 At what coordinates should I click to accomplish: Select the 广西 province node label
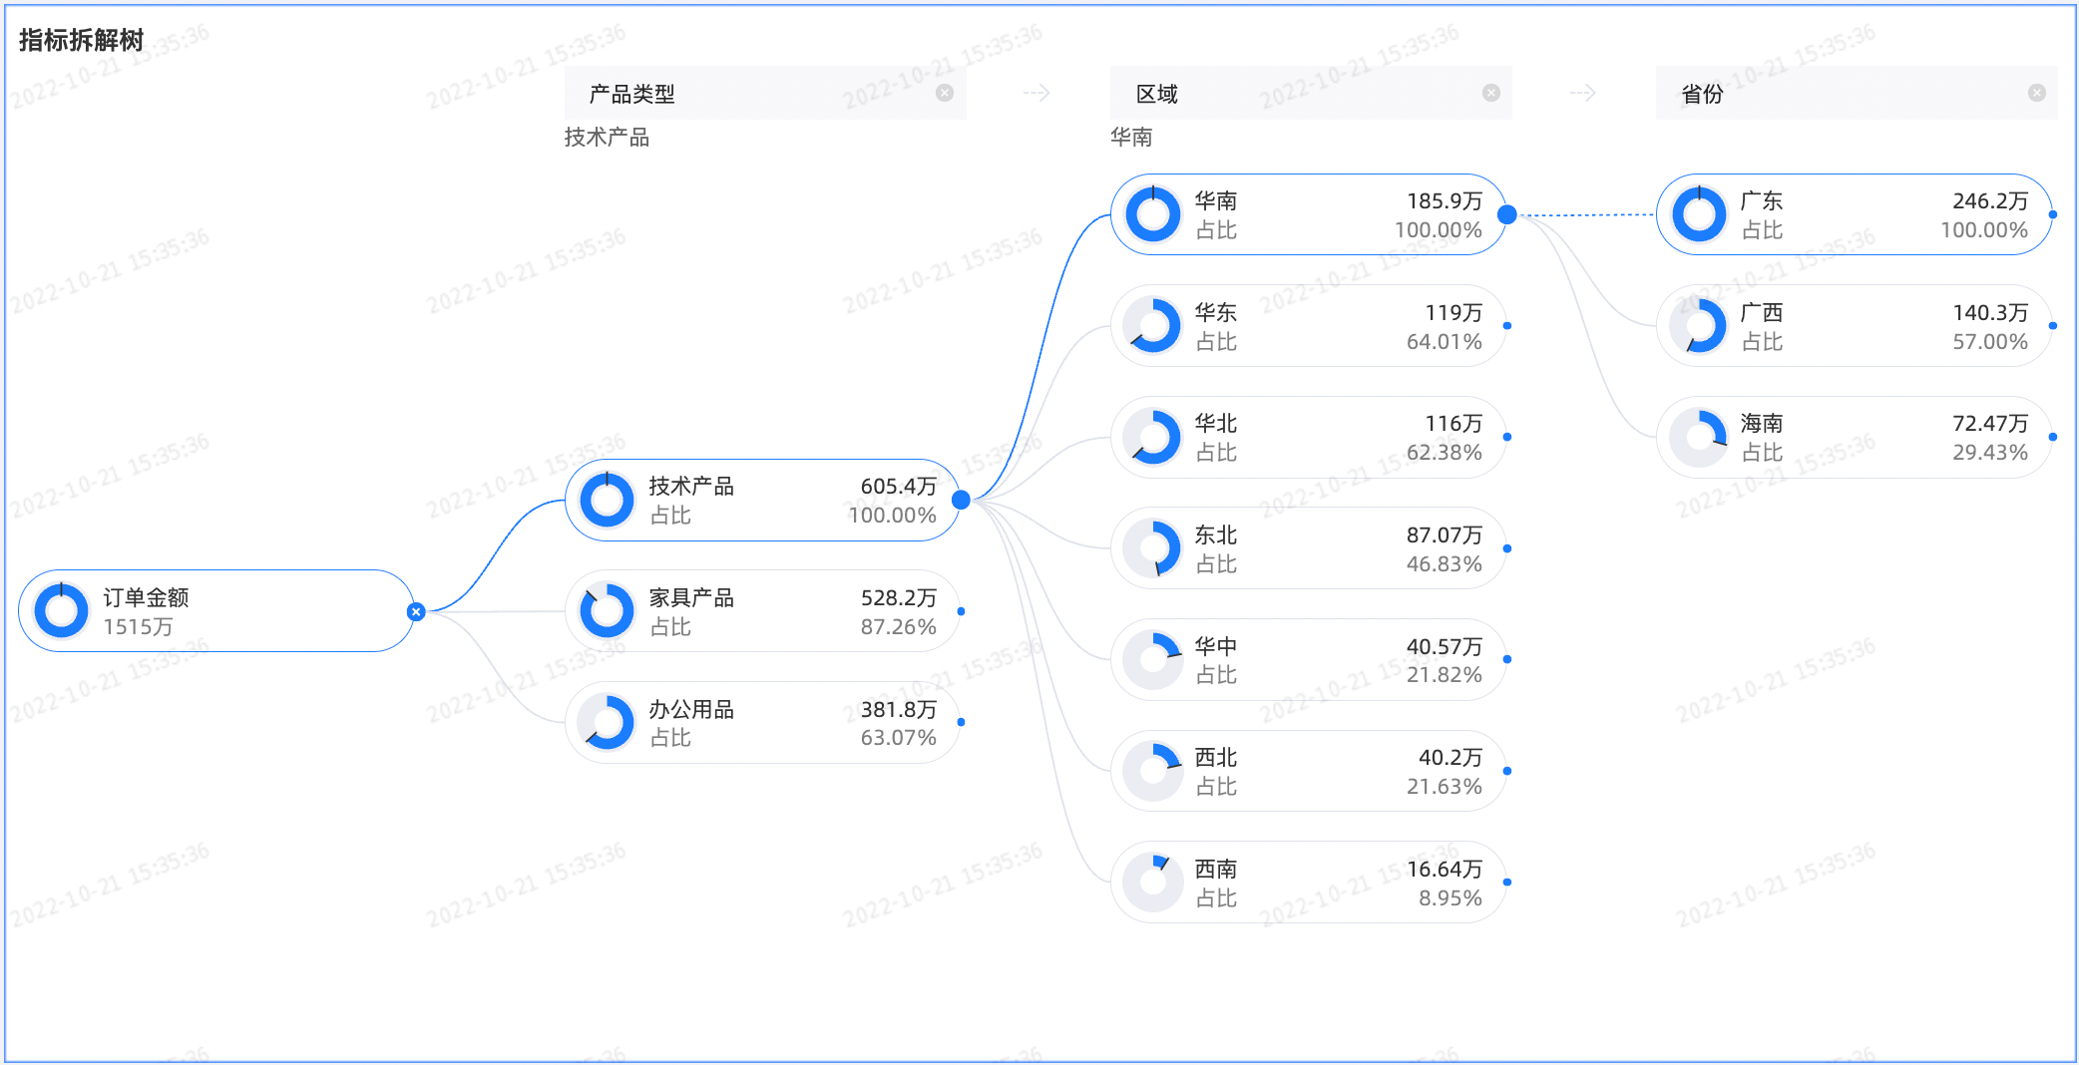(1762, 312)
